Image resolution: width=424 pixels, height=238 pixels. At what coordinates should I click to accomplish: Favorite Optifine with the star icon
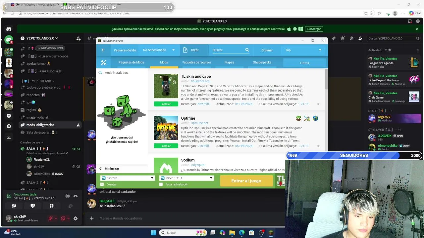[318, 146]
